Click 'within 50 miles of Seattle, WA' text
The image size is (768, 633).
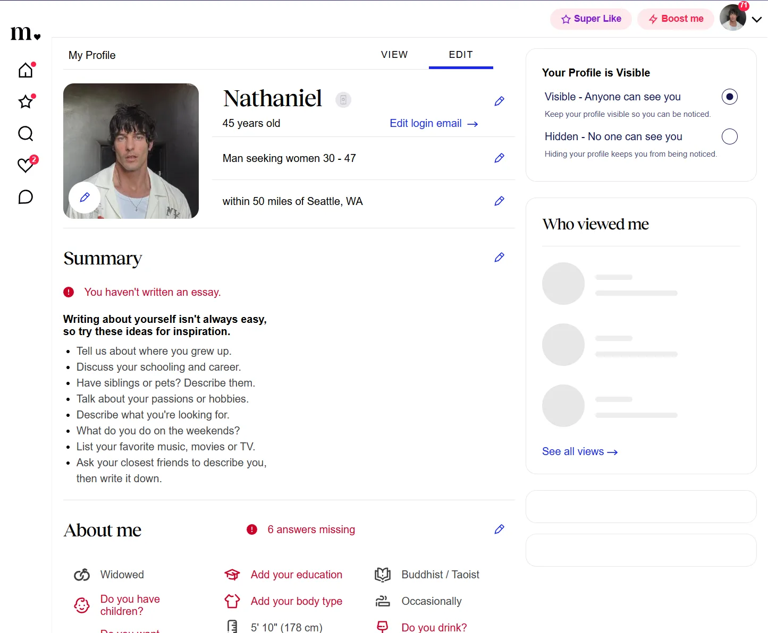pyautogui.click(x=292, y=201)
